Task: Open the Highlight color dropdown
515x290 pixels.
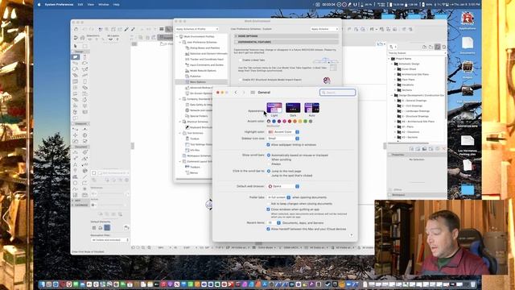Action: coord(283,132)
